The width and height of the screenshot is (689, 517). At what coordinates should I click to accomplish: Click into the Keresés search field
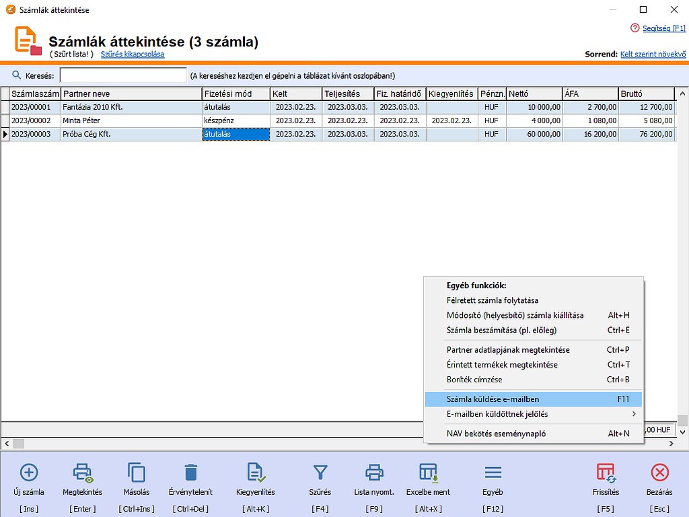(x=123, y=75)
